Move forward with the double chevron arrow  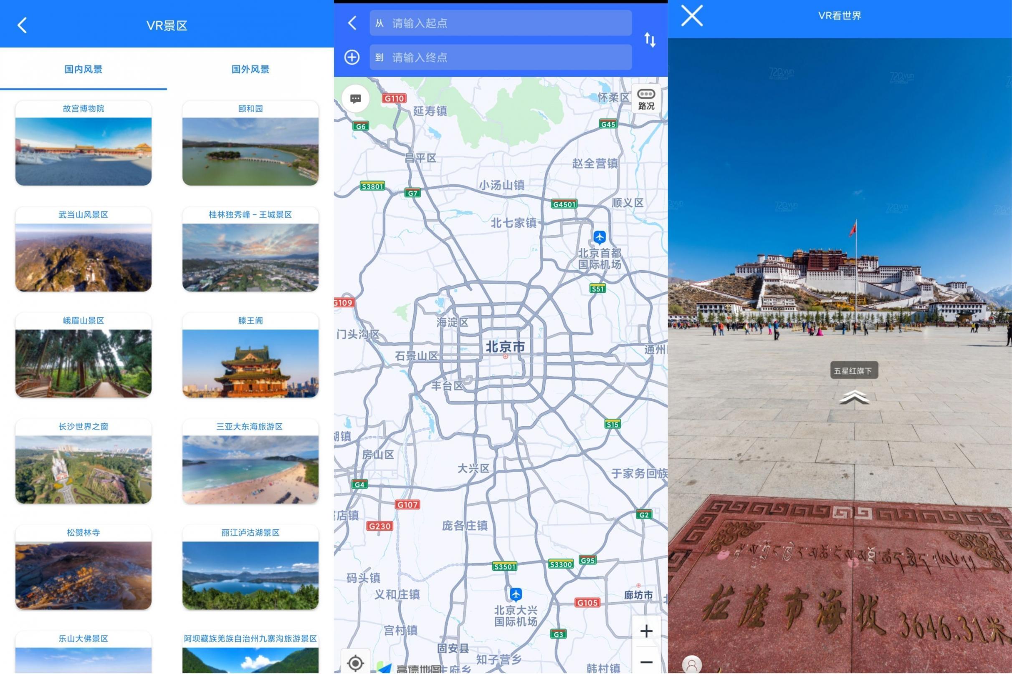[x=854, y=397]
